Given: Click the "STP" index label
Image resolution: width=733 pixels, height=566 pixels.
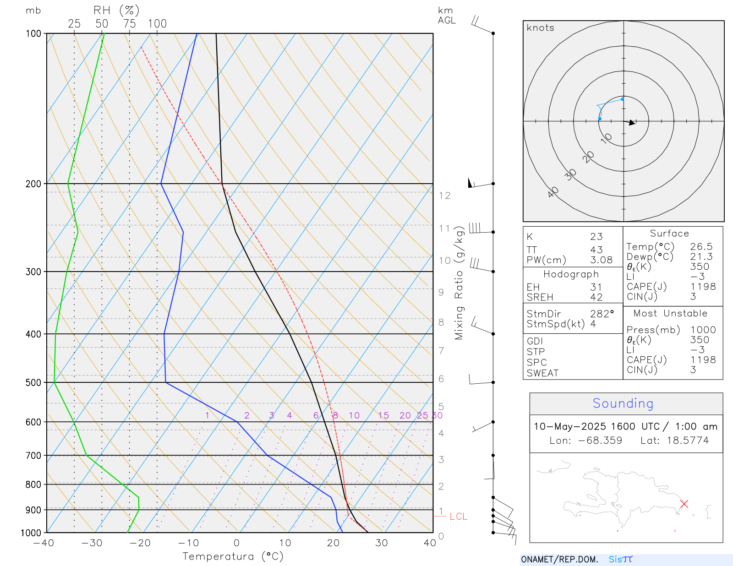Looking at the screenshot, I should pyautogui.click(x=536, y=352).
